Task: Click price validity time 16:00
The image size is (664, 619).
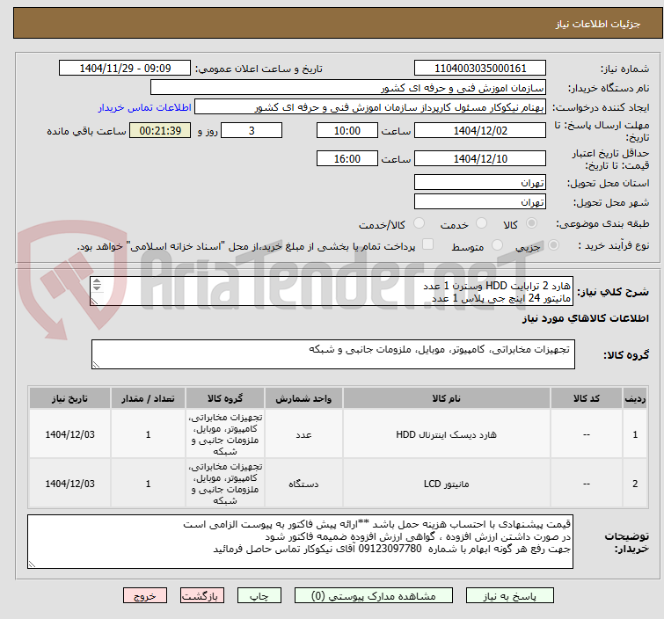Action: pos(347,158)
